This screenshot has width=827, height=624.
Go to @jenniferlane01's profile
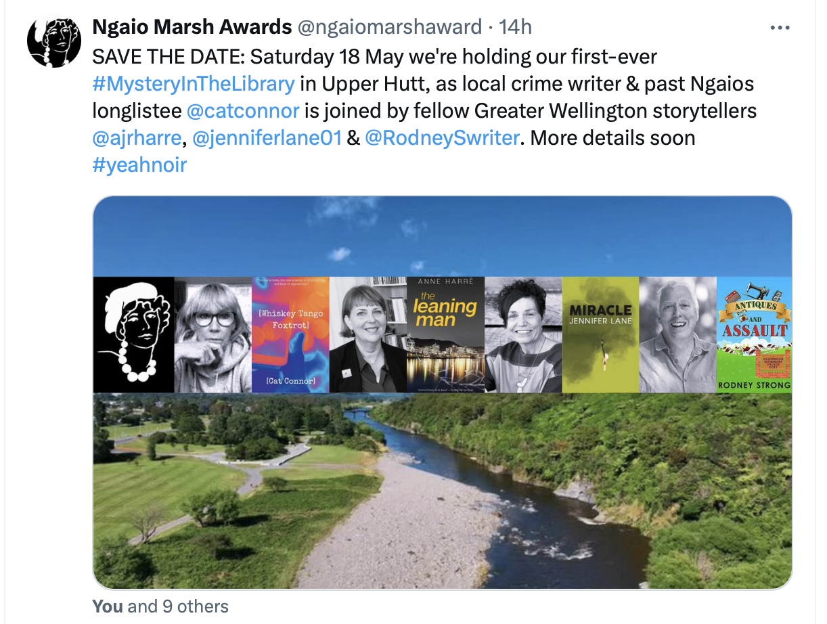tap(267, 138)
